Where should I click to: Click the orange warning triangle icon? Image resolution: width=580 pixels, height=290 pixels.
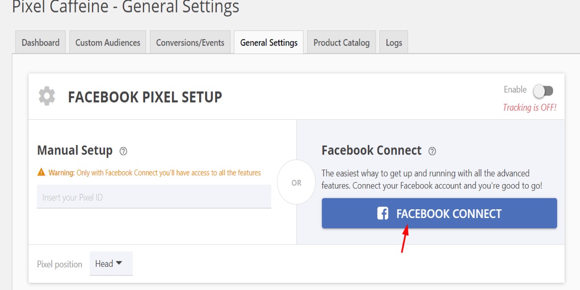(41, 173)
